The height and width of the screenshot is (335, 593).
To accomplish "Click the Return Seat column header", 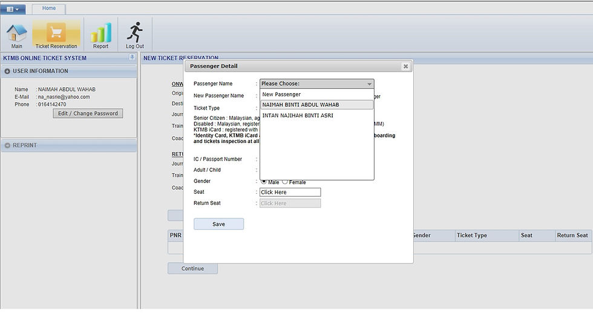I will point(572,236).
